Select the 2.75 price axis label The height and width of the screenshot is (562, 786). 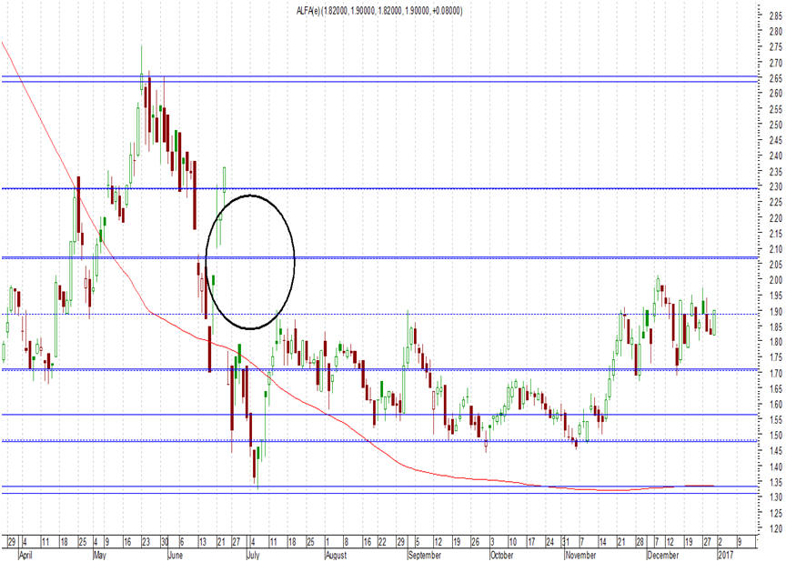(775, 47)
